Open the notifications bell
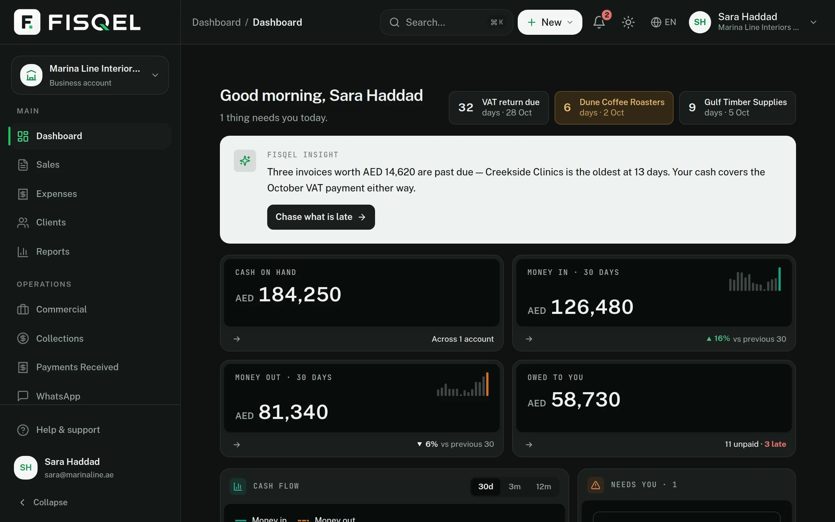This screenshot has width=835, height=522. 599,22
